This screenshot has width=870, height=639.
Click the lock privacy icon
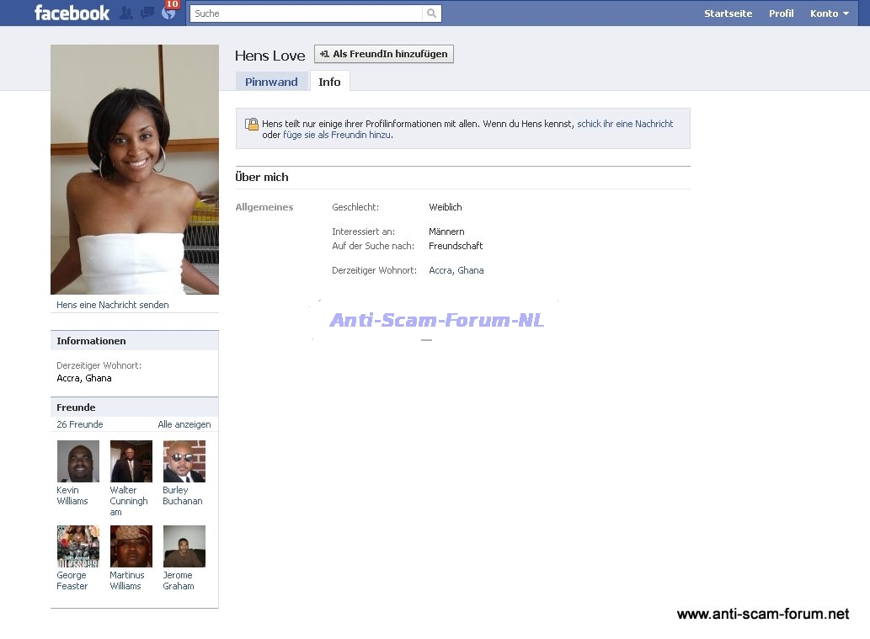pos(252,124)
